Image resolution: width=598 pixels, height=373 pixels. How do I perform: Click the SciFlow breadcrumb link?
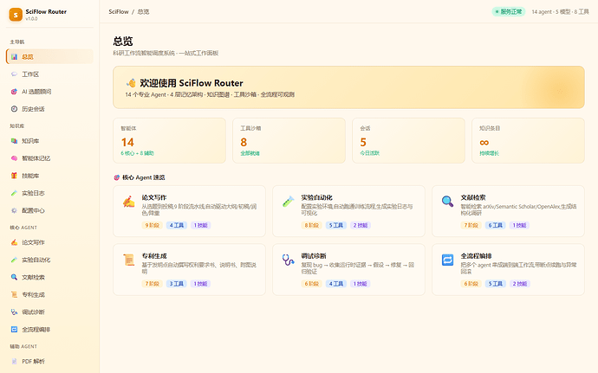[119, 12]
